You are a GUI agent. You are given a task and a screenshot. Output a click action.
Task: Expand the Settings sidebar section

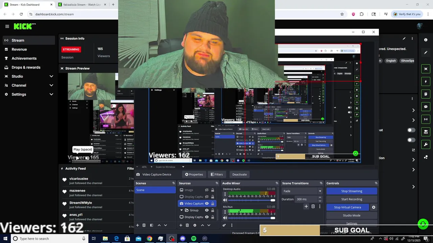pyautogui.click(x=51, y=94)
